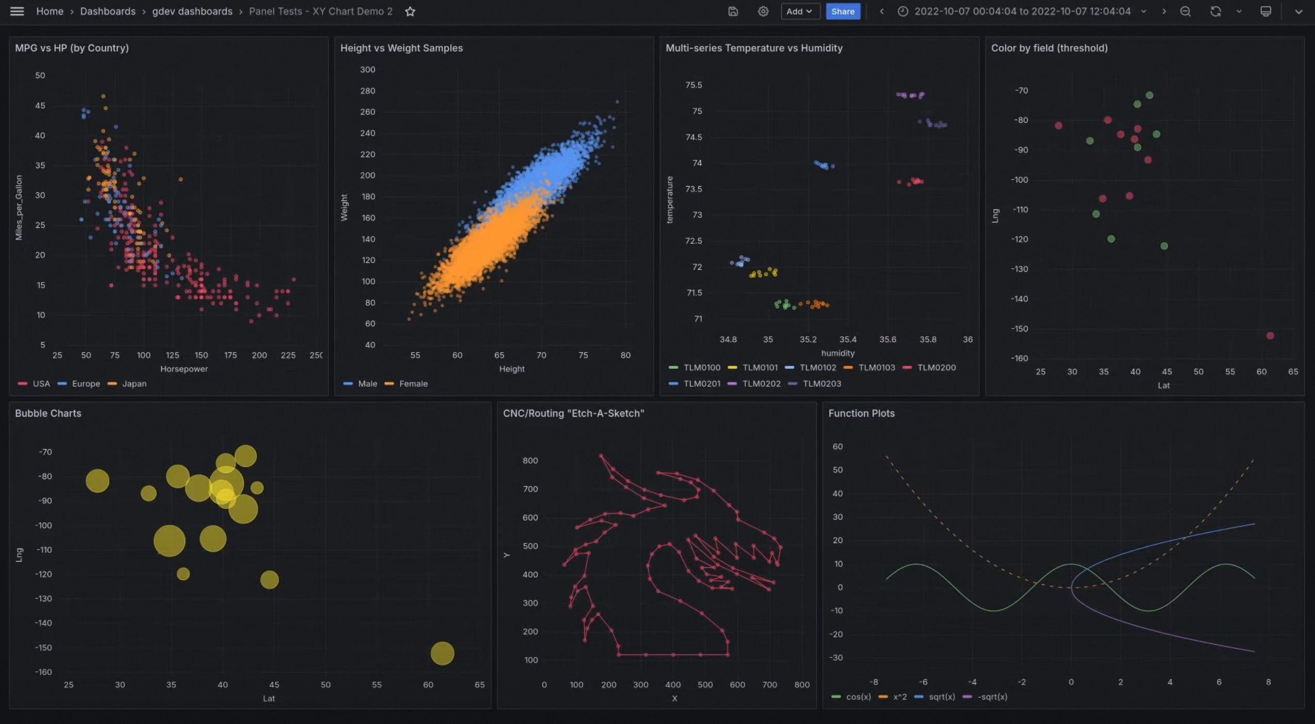
Task: Shift time range forward
Action: pos(1164,11)
